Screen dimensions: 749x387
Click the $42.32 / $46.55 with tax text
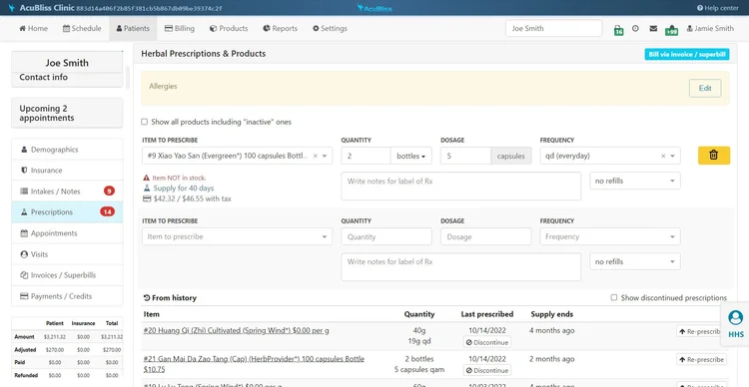pyautogui.click(x=192, y=199)
